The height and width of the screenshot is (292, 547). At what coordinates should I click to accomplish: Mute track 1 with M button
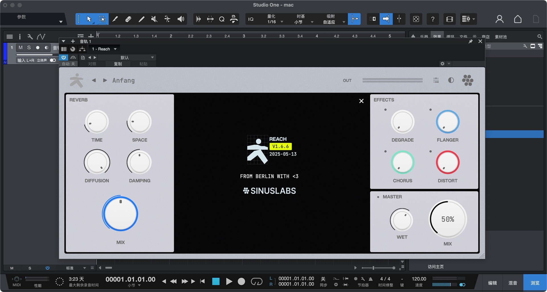point(21,48)
